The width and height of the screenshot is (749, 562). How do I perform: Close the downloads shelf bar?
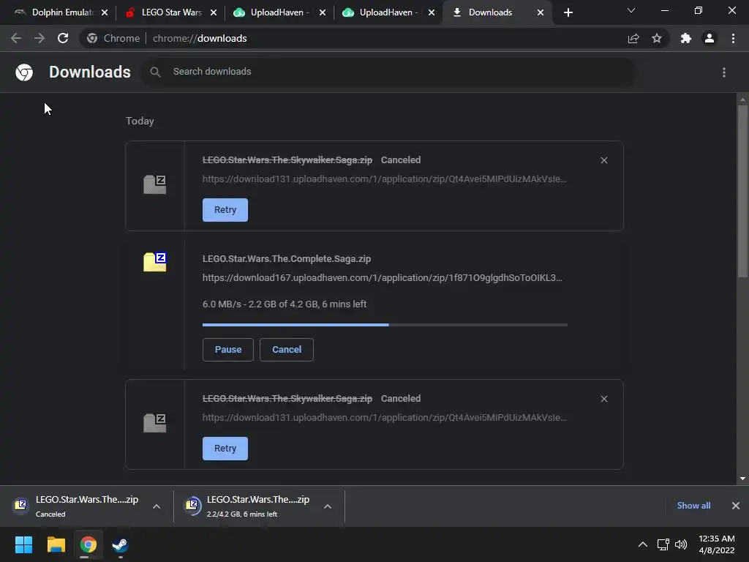coord(736,506)
